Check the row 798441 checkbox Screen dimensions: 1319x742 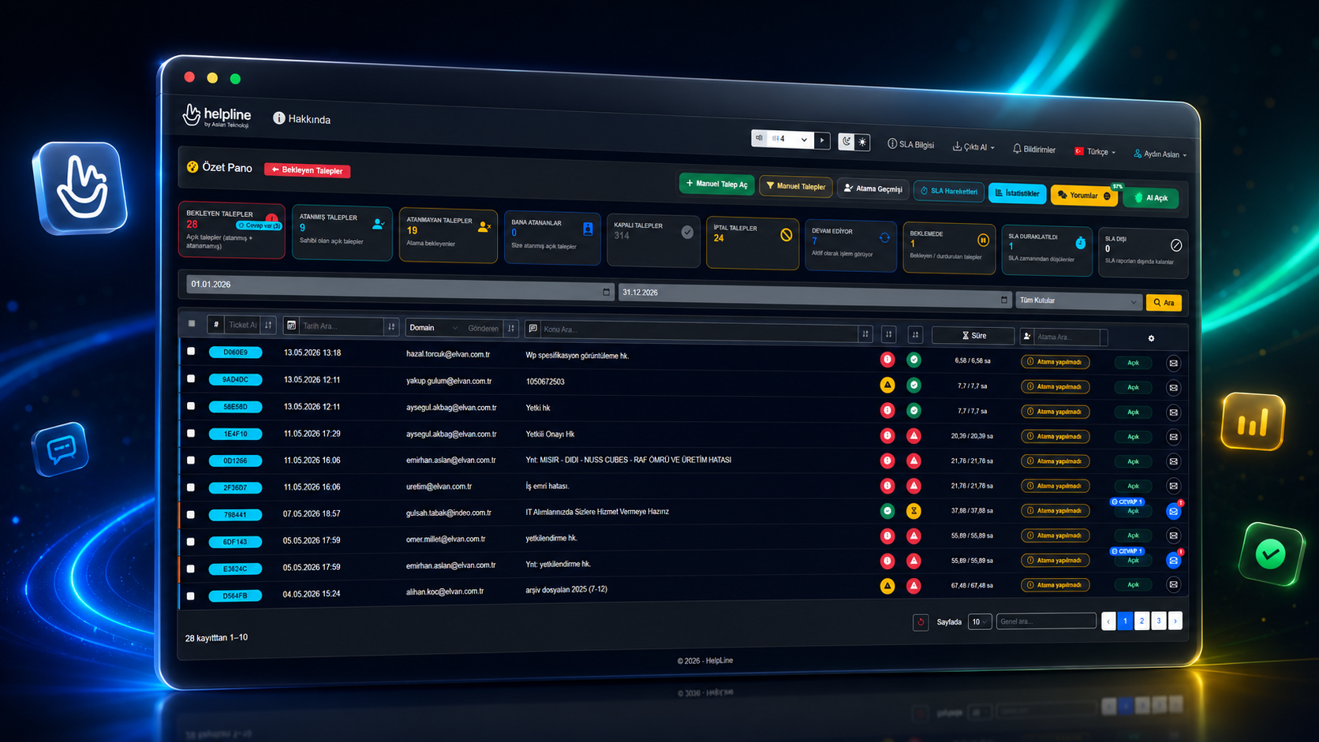coord(191,514)
